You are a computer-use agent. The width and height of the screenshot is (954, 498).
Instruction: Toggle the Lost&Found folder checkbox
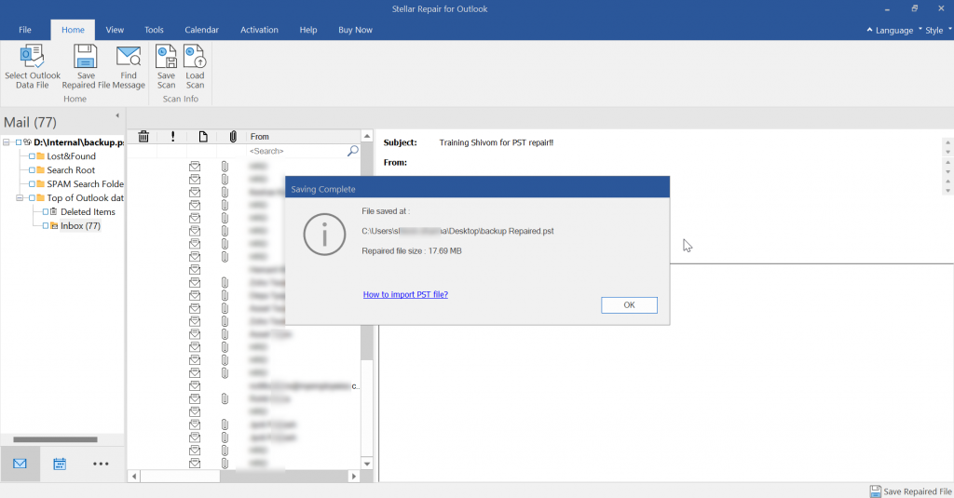(x=32, y=156)
